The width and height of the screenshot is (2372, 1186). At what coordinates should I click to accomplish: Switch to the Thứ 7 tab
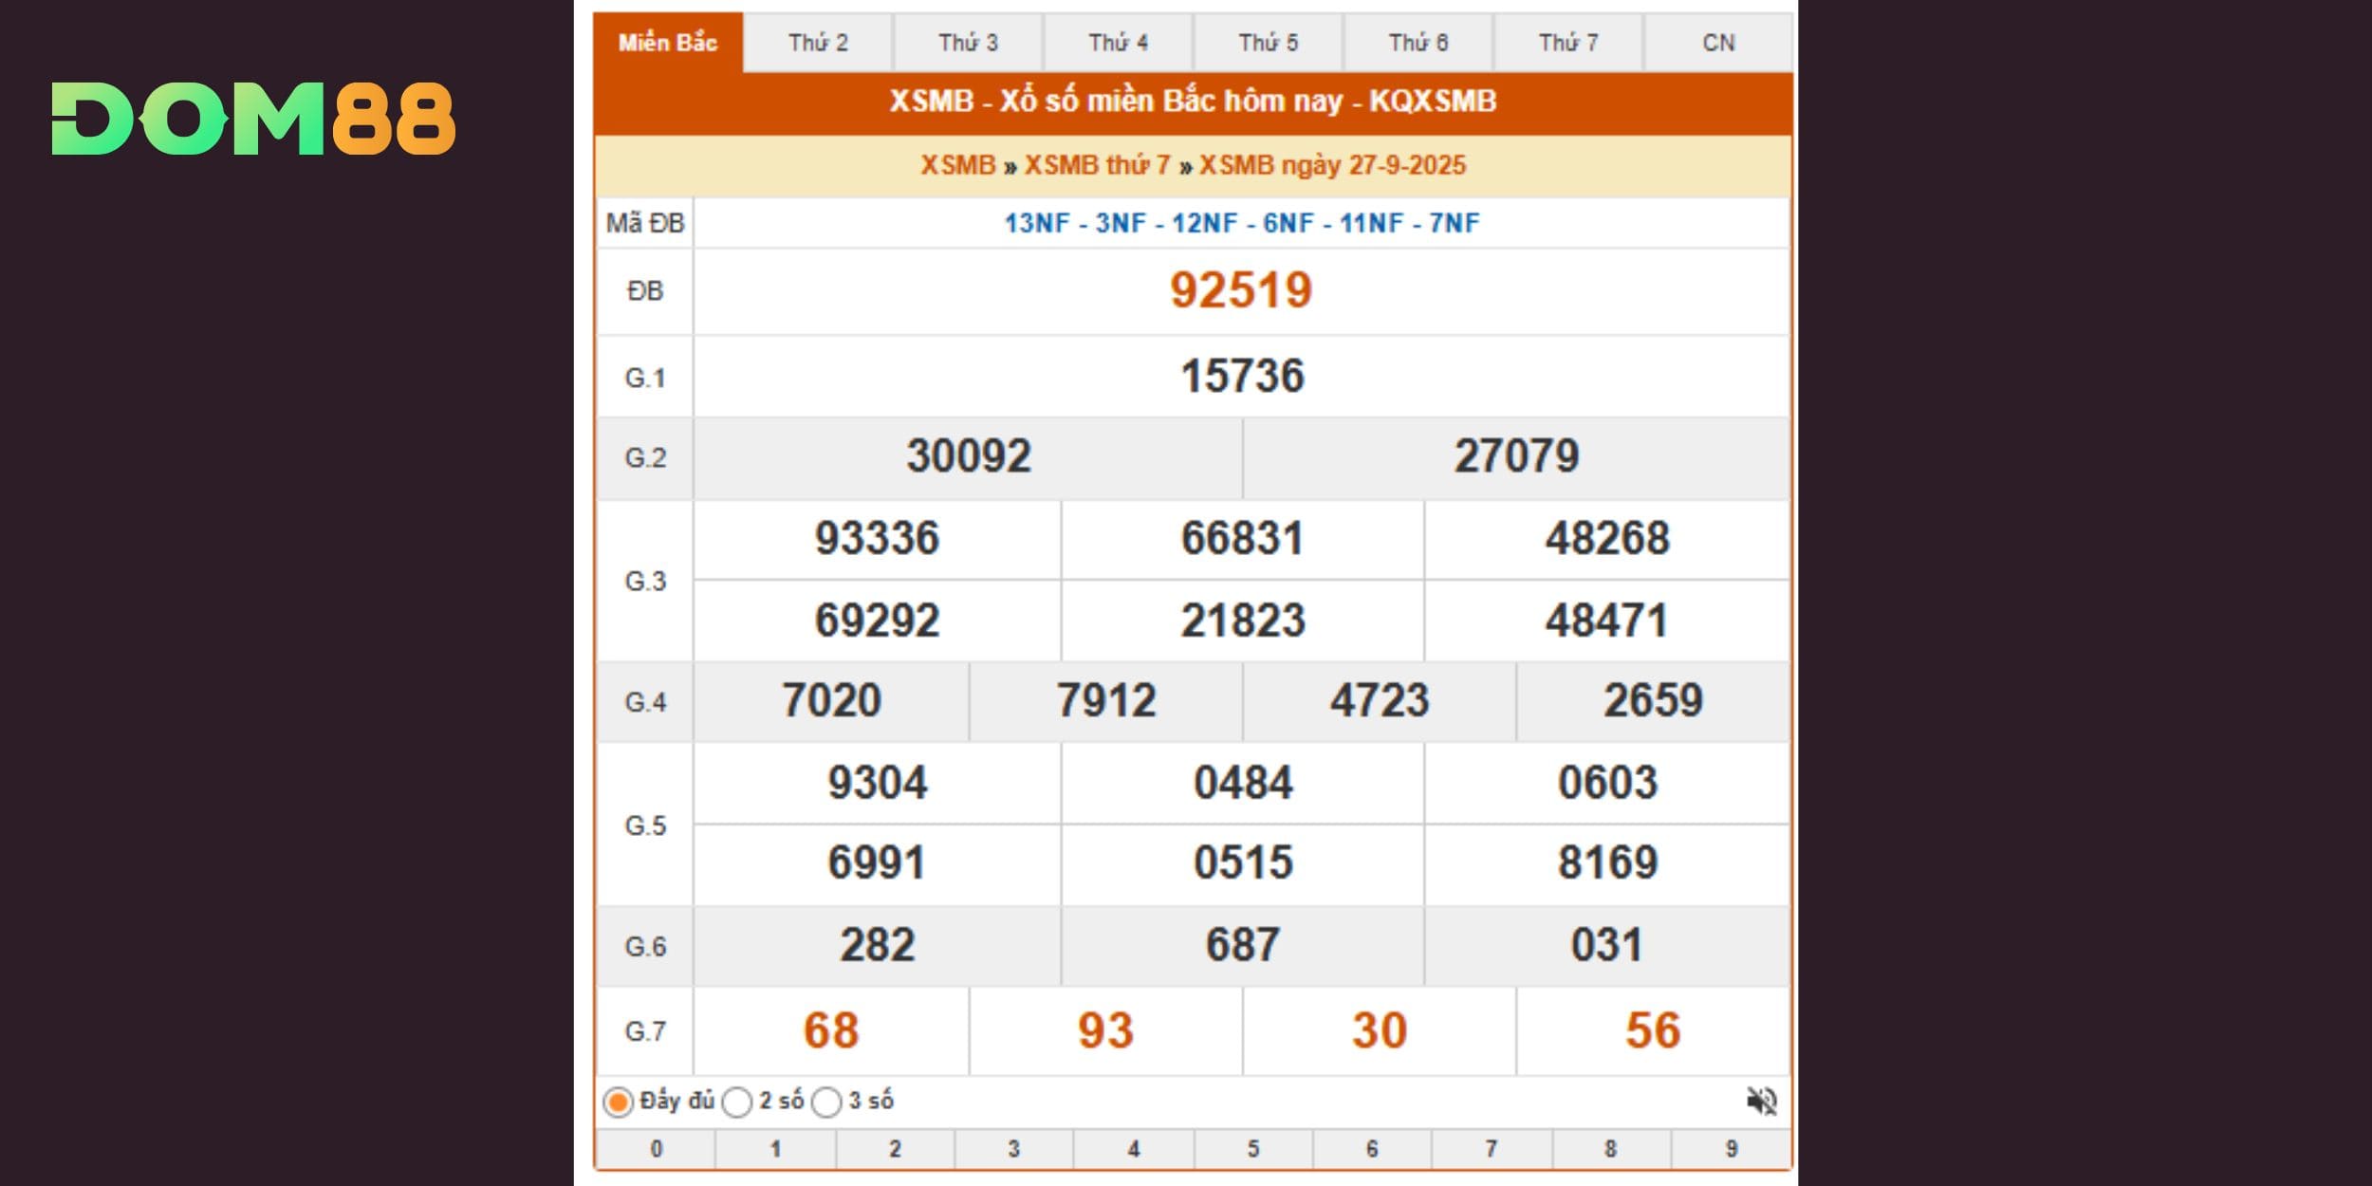click(1567, 43)
